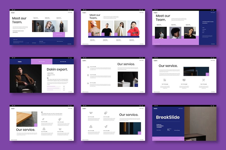Select the monitor icon on the three-column service slide
Screen dimensions: 226x150
pos(184,80)
